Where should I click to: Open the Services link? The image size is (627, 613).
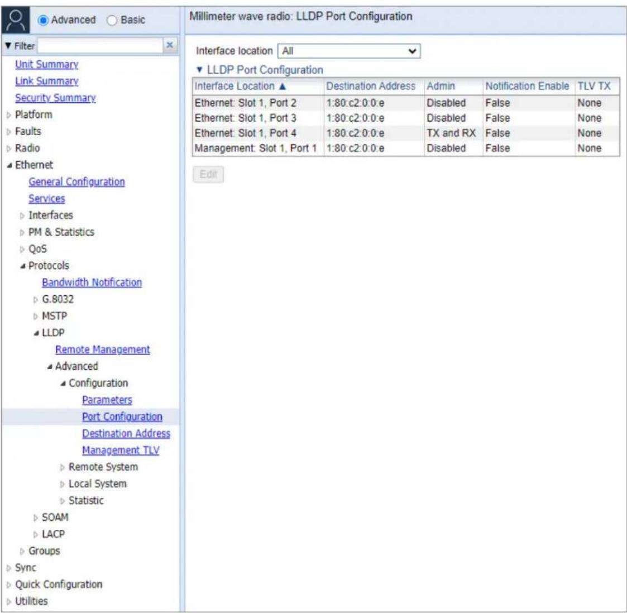tap(47, 199)
